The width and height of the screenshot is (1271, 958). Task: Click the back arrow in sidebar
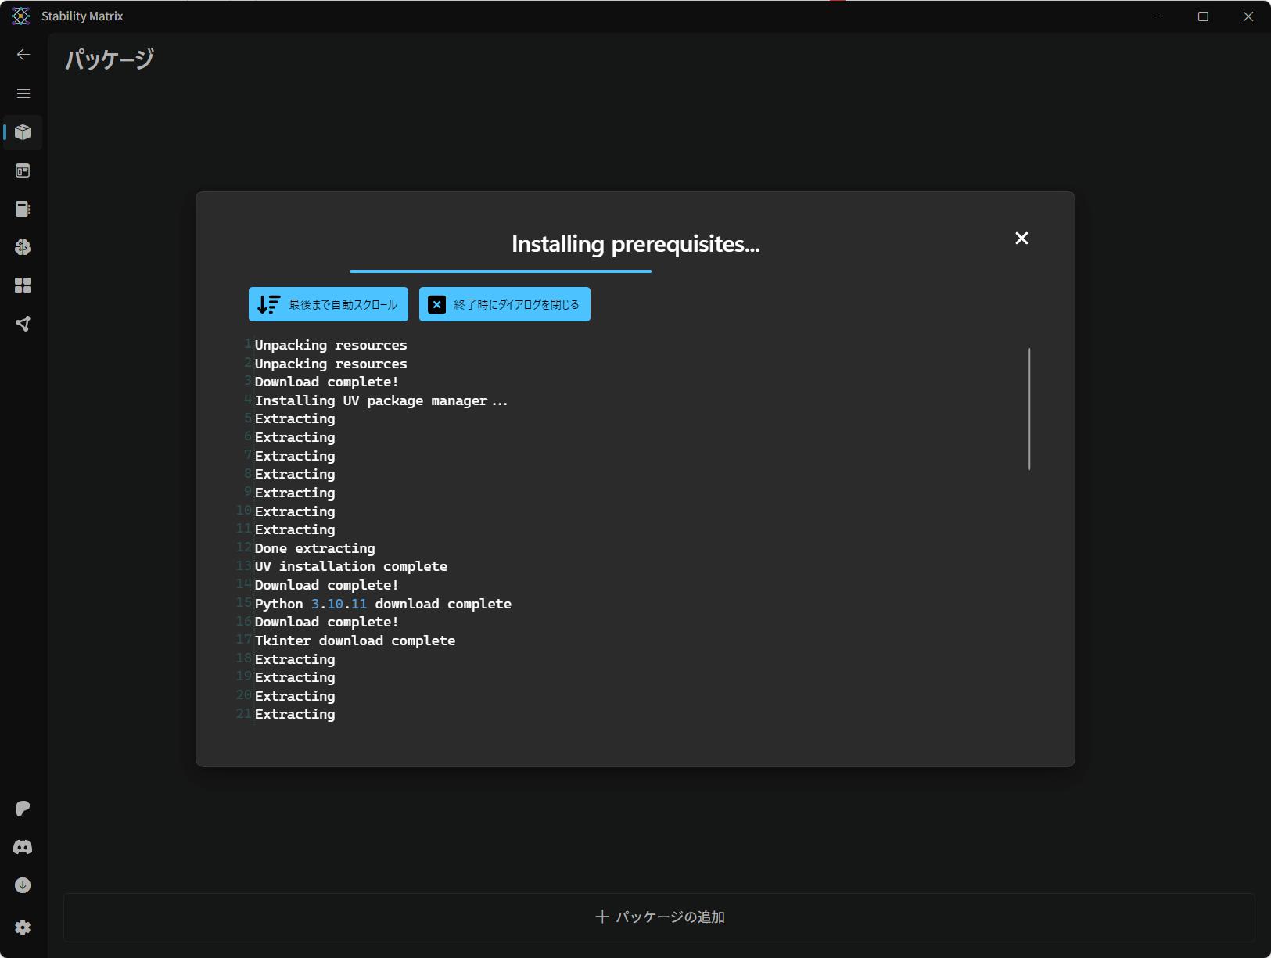[23, 54]
